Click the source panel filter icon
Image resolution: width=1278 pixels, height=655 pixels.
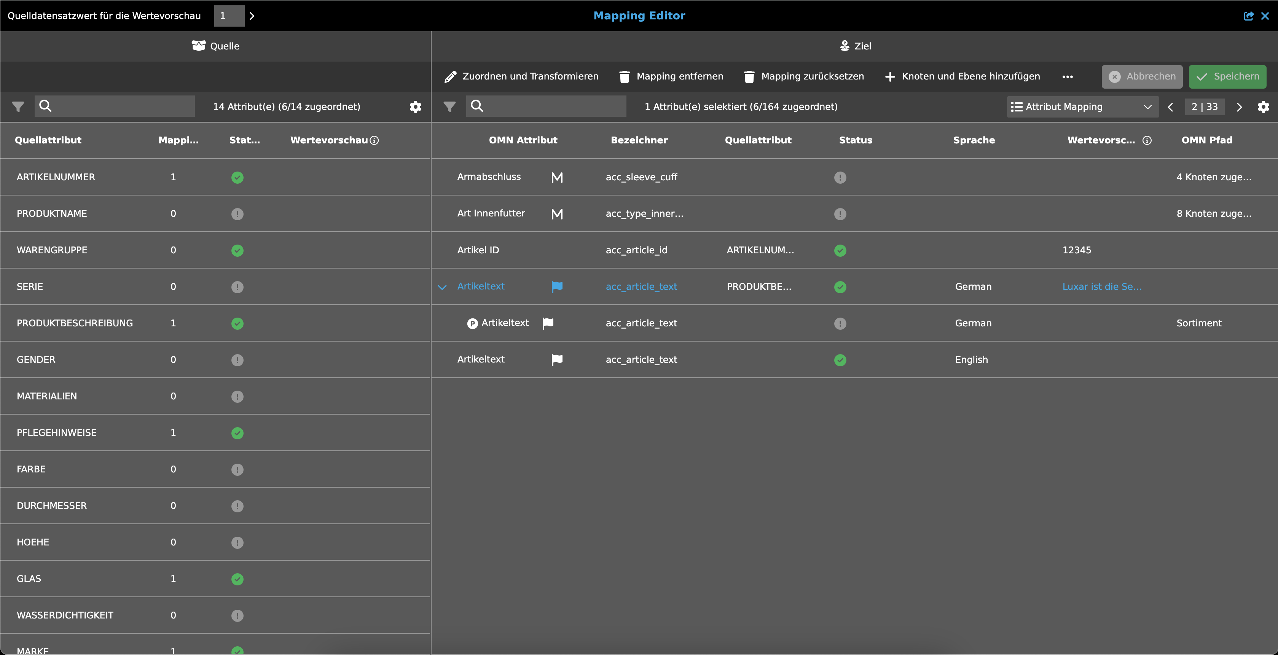coord(18,107)
